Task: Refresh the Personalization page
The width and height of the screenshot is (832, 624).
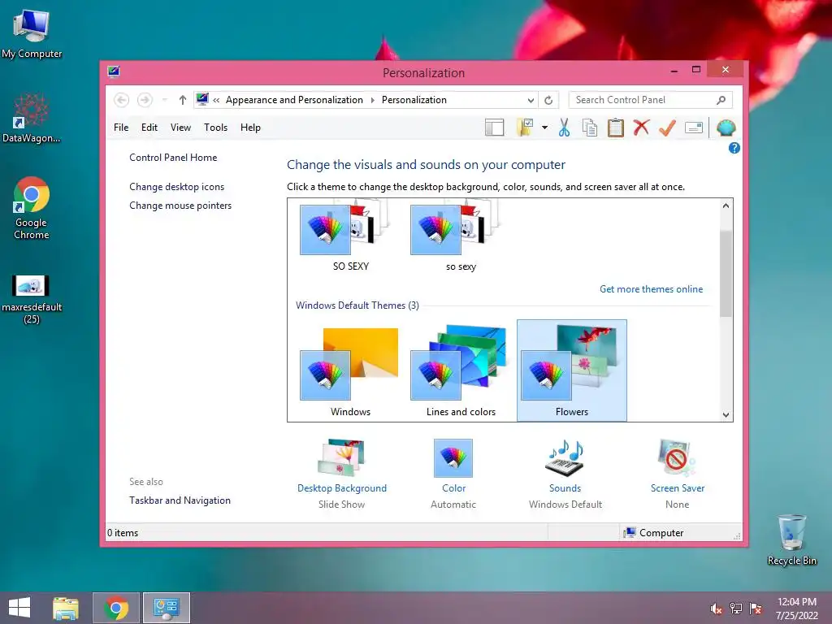Action: pos(548,100)
